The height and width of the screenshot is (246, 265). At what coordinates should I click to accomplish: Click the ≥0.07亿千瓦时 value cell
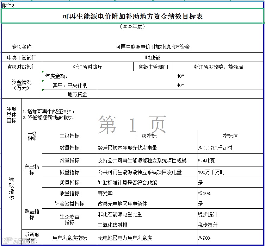230,147
